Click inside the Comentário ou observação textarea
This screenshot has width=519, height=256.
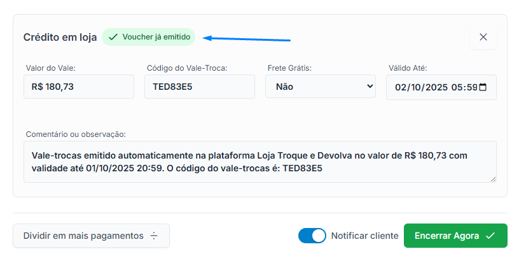[x=260, y=162]
